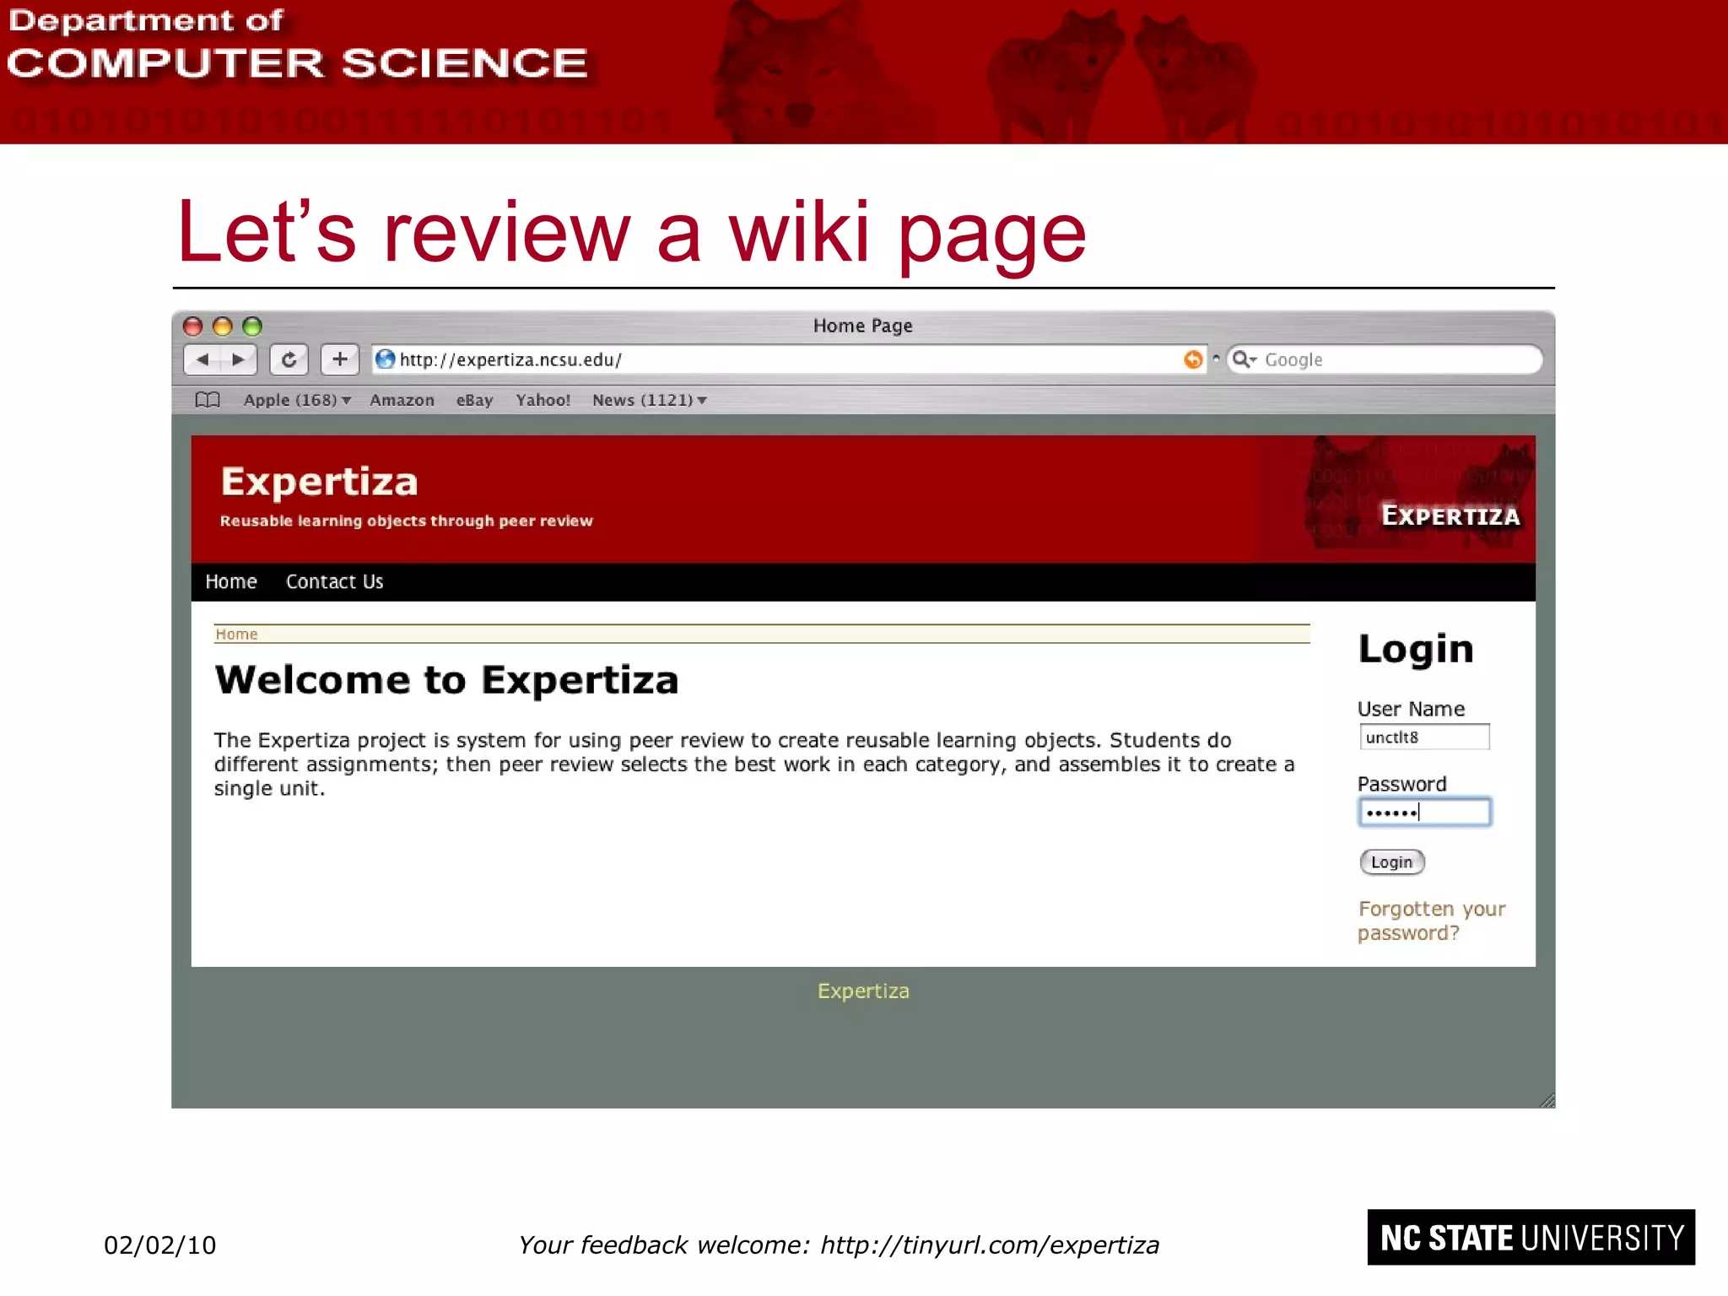The image size is (1728, 1296).
Task: Click the plus add bookmark button
Action: [339, 359]
